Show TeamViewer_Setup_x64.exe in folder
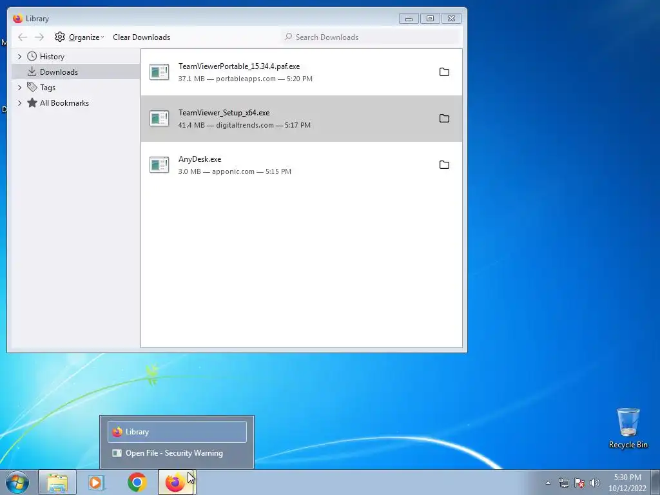This screenshot has width=660, height=495. (444, 119)
